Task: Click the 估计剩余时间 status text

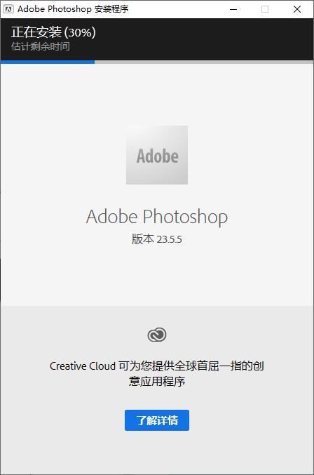Action: 41,46
